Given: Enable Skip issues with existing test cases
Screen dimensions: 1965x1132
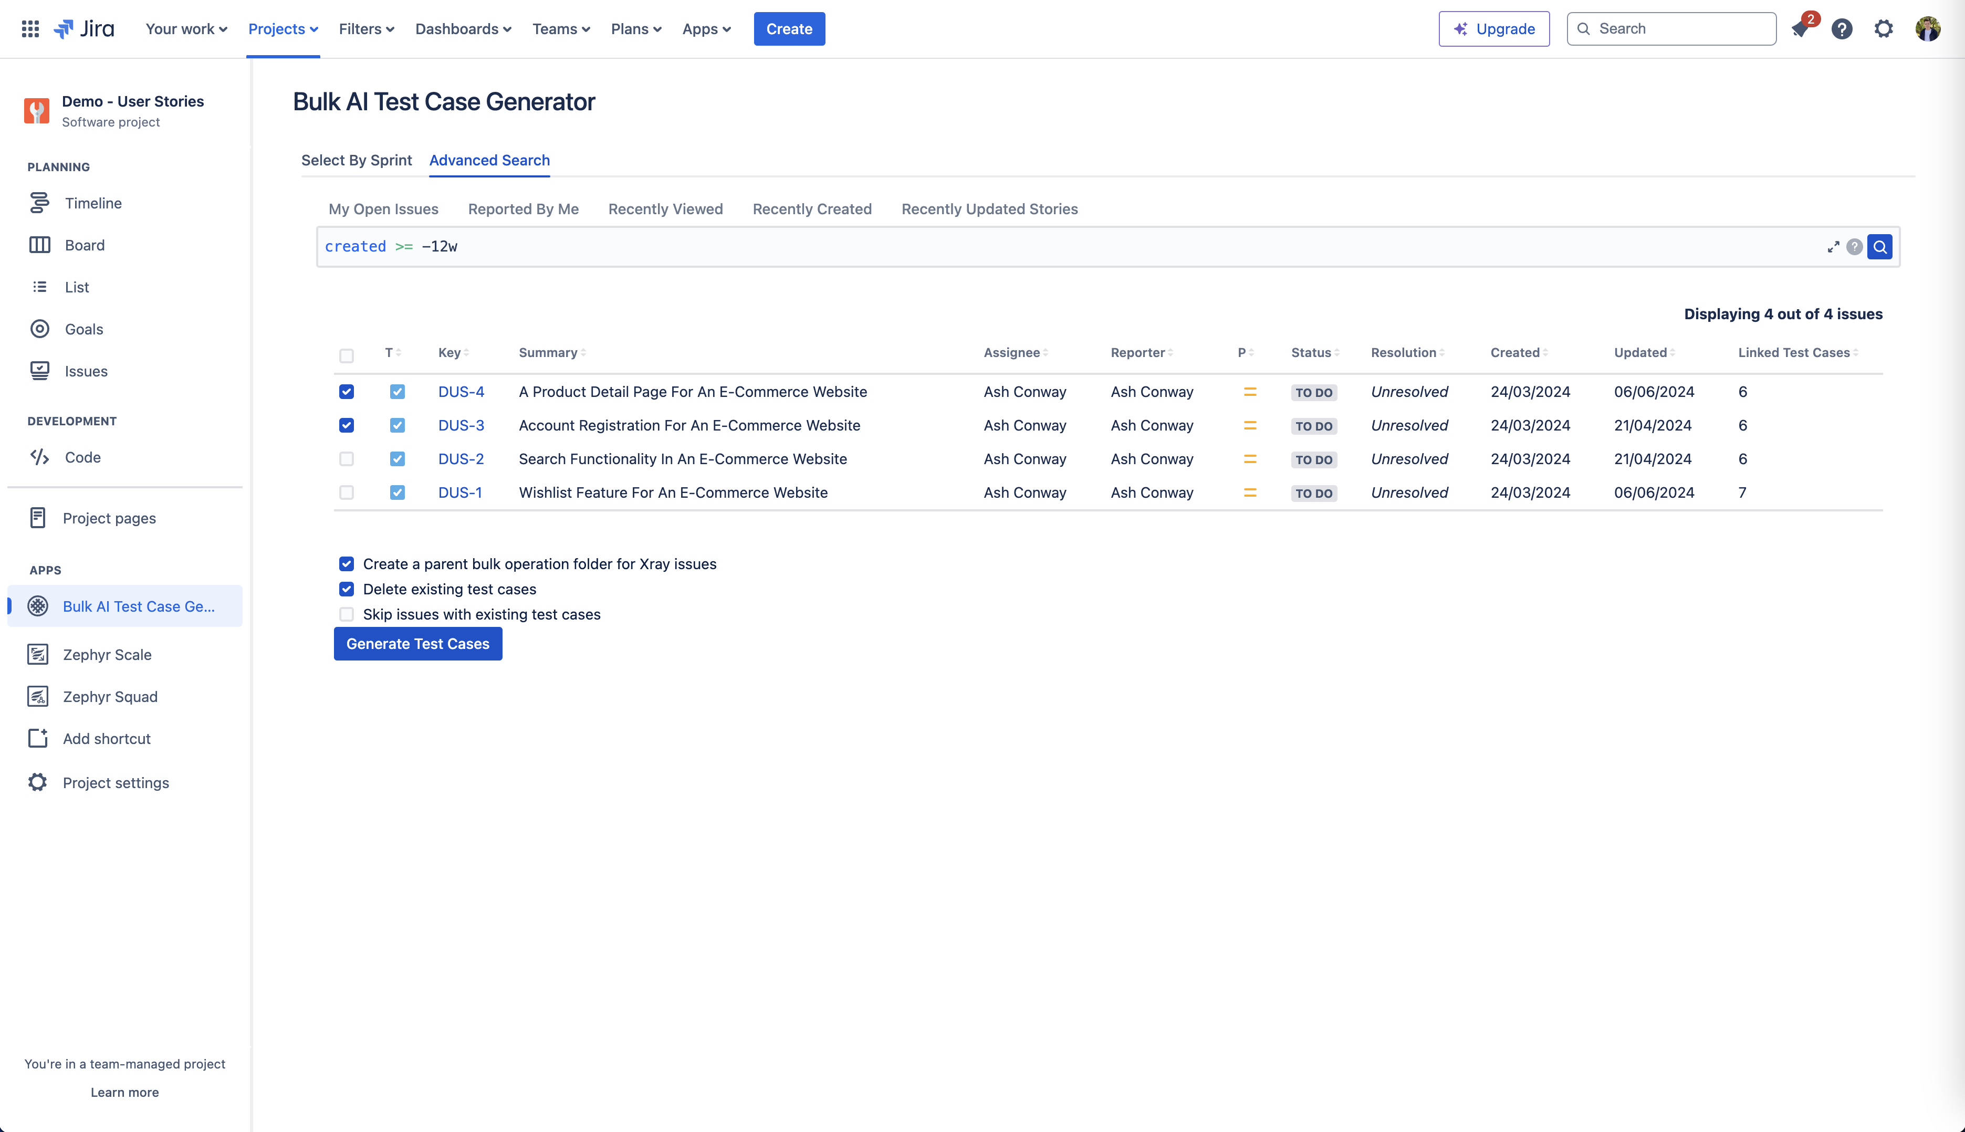Looking at the screenshot, I should point(346,614).
